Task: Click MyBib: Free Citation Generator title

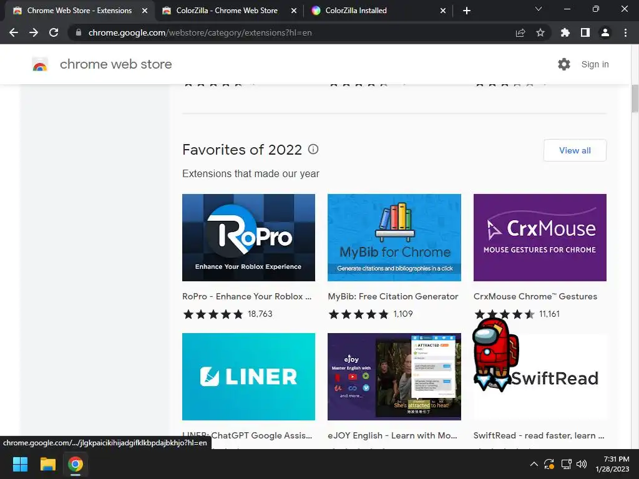Action: tap(393, 296)
